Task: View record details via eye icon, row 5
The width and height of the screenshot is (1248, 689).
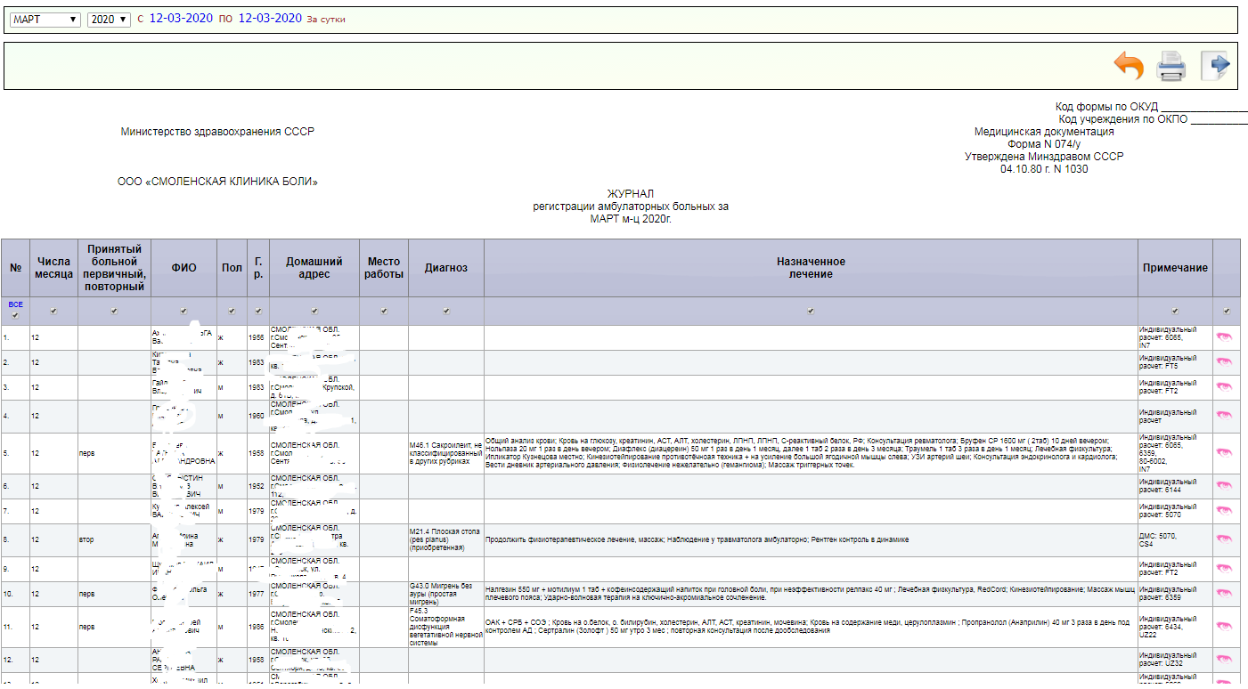Action: (x=1224, y=453)
